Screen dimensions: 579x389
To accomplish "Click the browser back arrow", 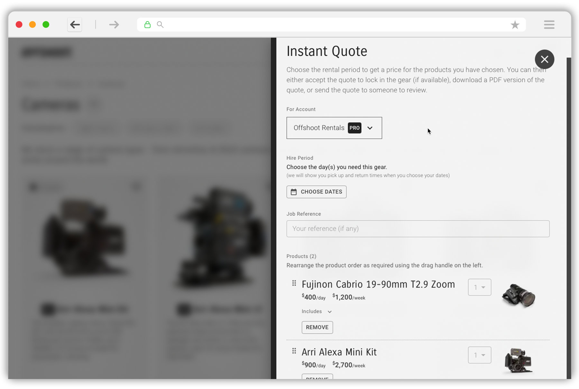I will 75,24.
